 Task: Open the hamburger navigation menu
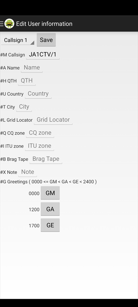tap(2, 24)
